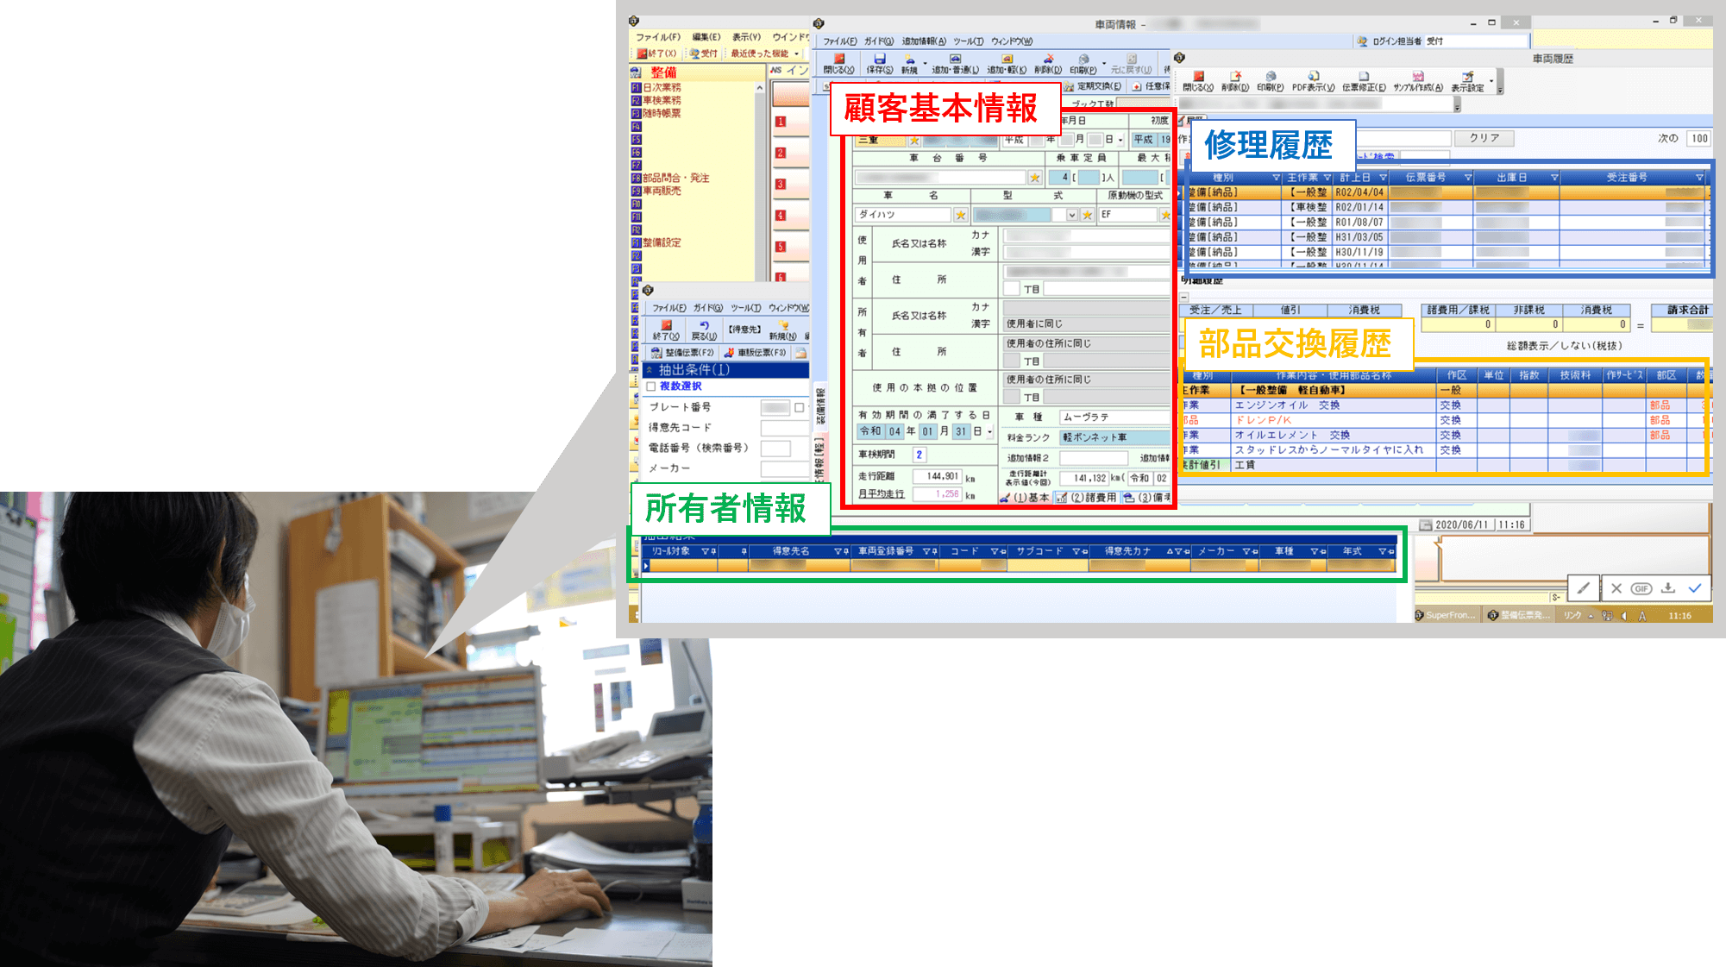1726x967 pixels.
Task: Open the 印刷(P) dropdown arrow in 車両情報
Action: (x=1104, y=63)
